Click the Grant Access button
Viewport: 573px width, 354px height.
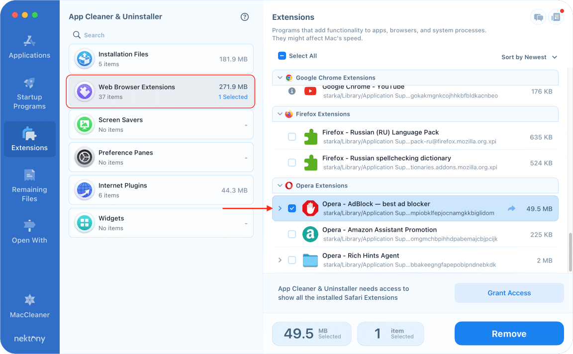click(509, 293)
